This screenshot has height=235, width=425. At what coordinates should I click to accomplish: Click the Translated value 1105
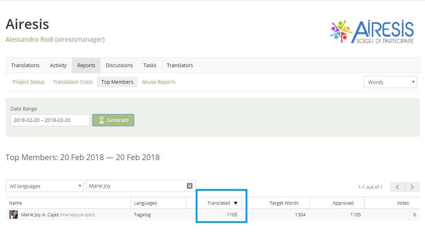point(232,215)
